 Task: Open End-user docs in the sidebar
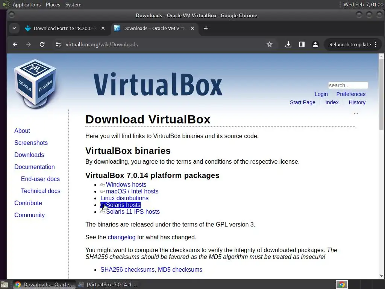[x=40, y=179]
